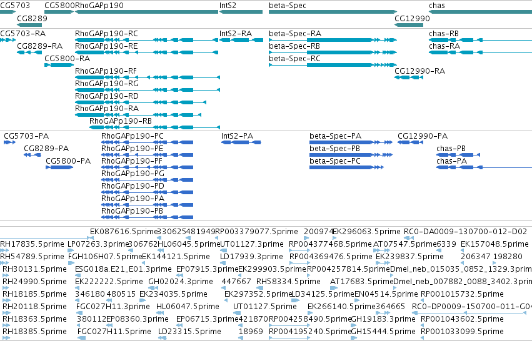Click EST EK157048.5prime
The height and width of the screenshot is (341, 532).
tap(494, 244)
